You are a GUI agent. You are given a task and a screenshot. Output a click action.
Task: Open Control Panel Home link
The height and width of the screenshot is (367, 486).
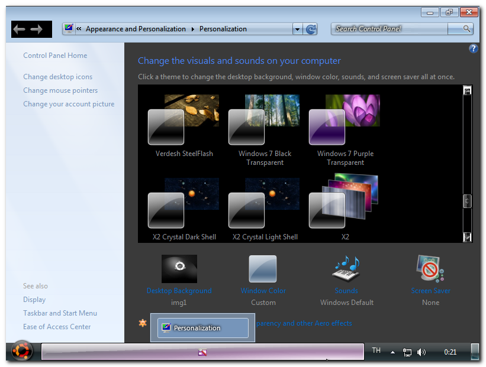pyautogui.click(x=55, y=56)
